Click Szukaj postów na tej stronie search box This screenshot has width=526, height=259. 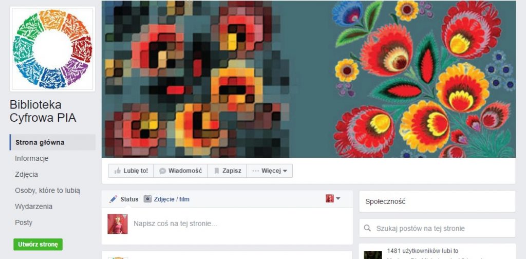[438, 228]
